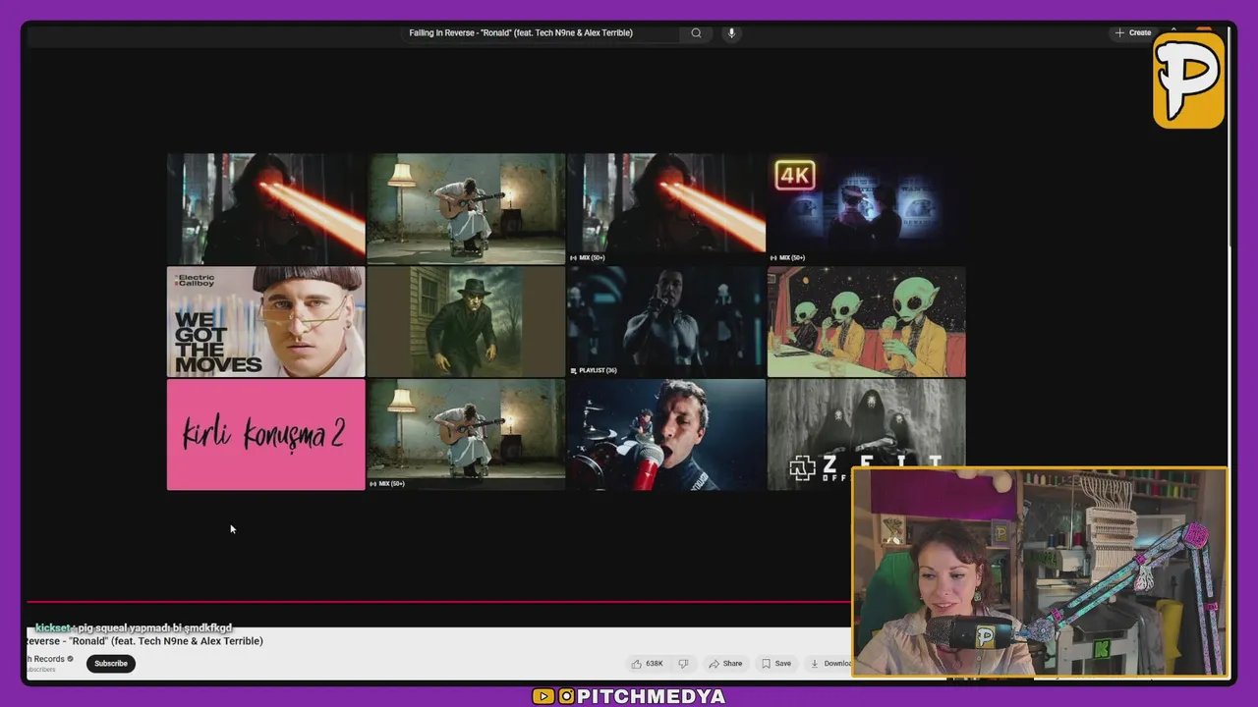The image size is (1258, 707).
Task: Focus the YouTube search input field
Action: pos(541,32)
